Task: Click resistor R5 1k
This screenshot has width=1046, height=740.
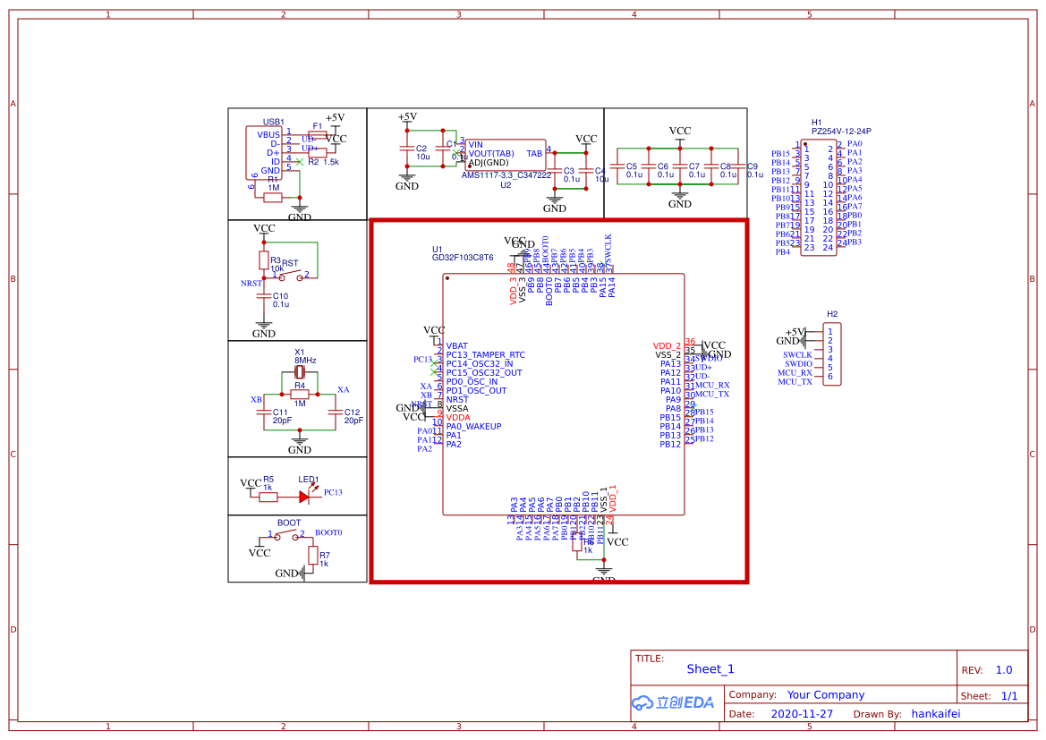Action: [x=268, y=498]
